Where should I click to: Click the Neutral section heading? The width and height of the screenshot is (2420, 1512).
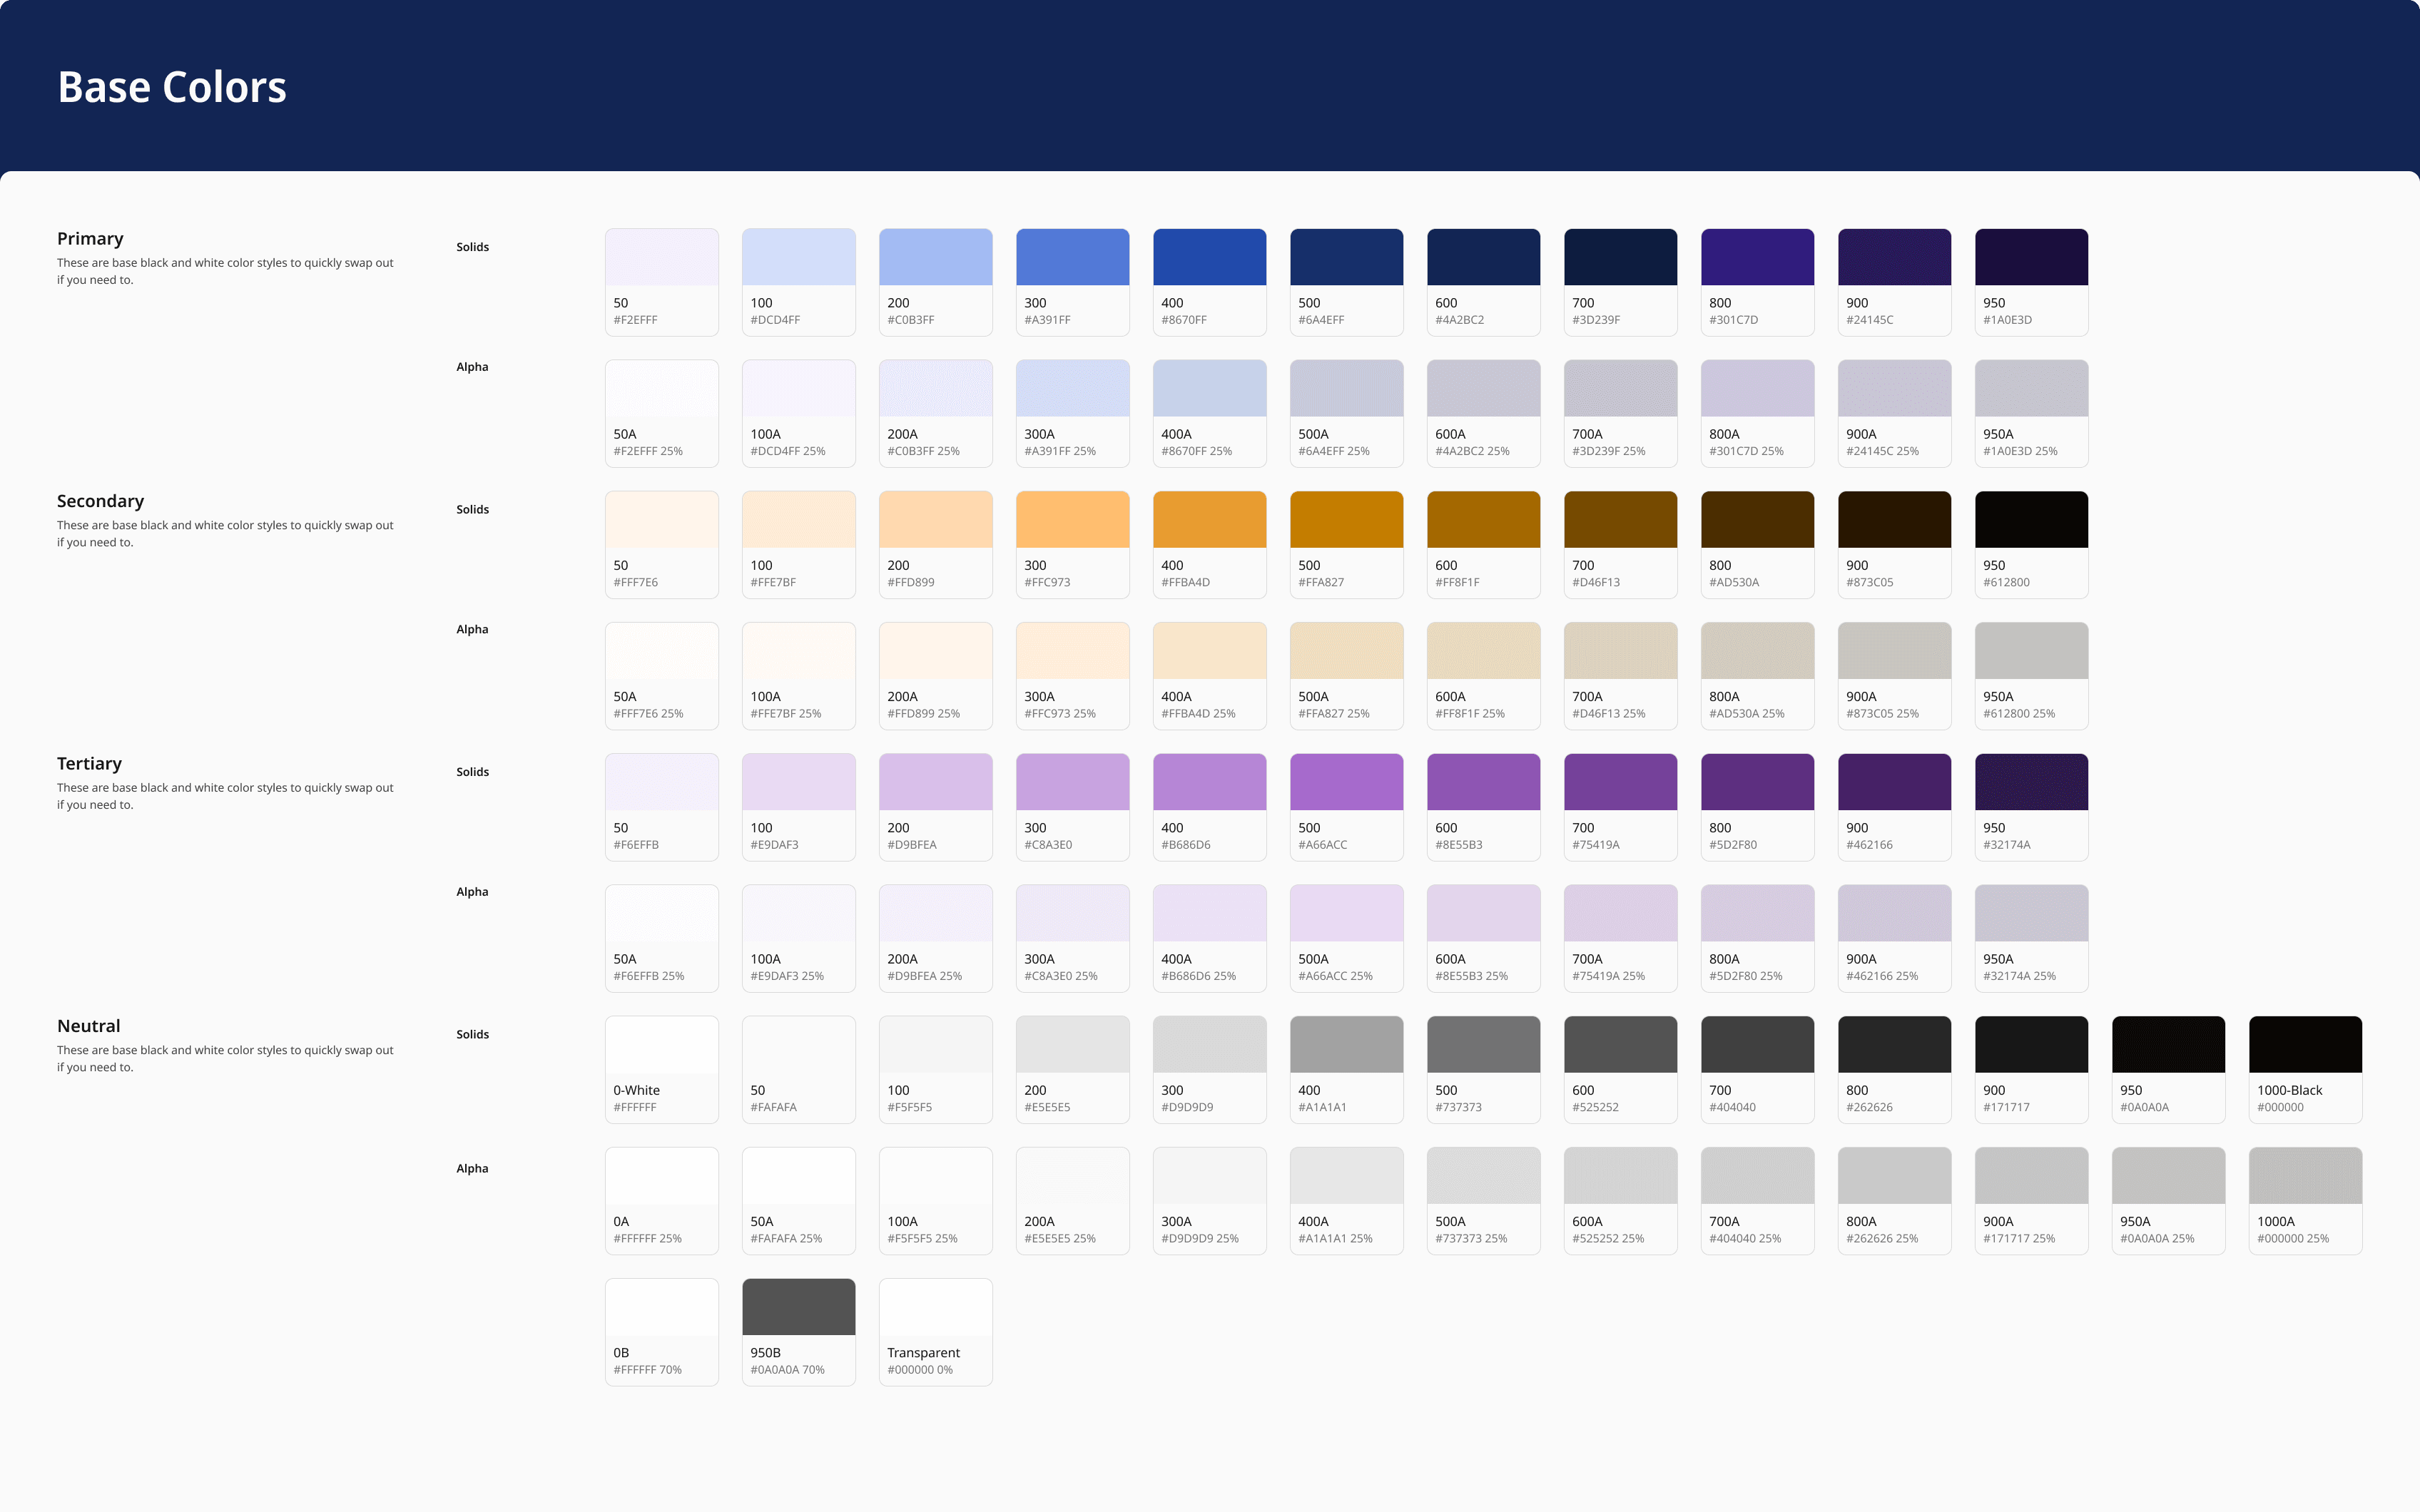click(x=88, y=1026)
